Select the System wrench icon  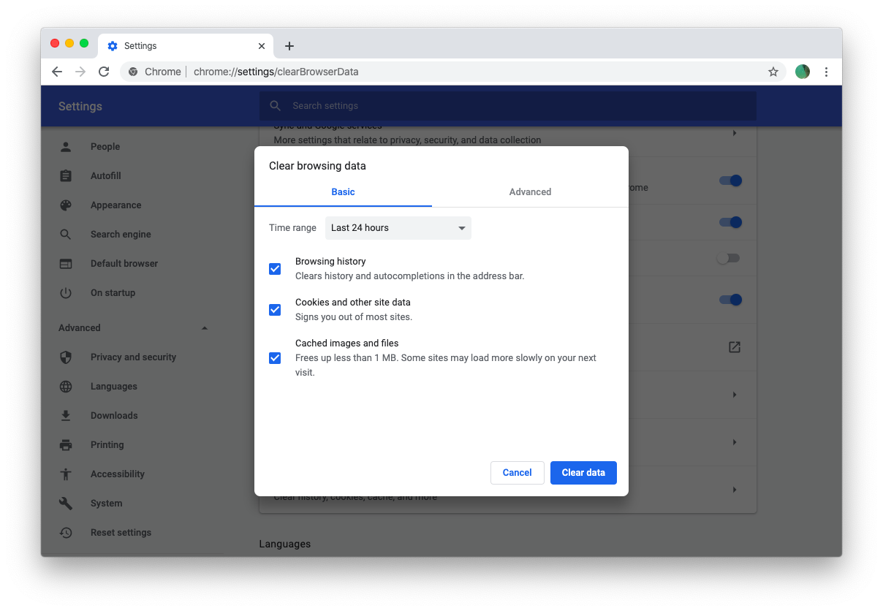point(66,503)
